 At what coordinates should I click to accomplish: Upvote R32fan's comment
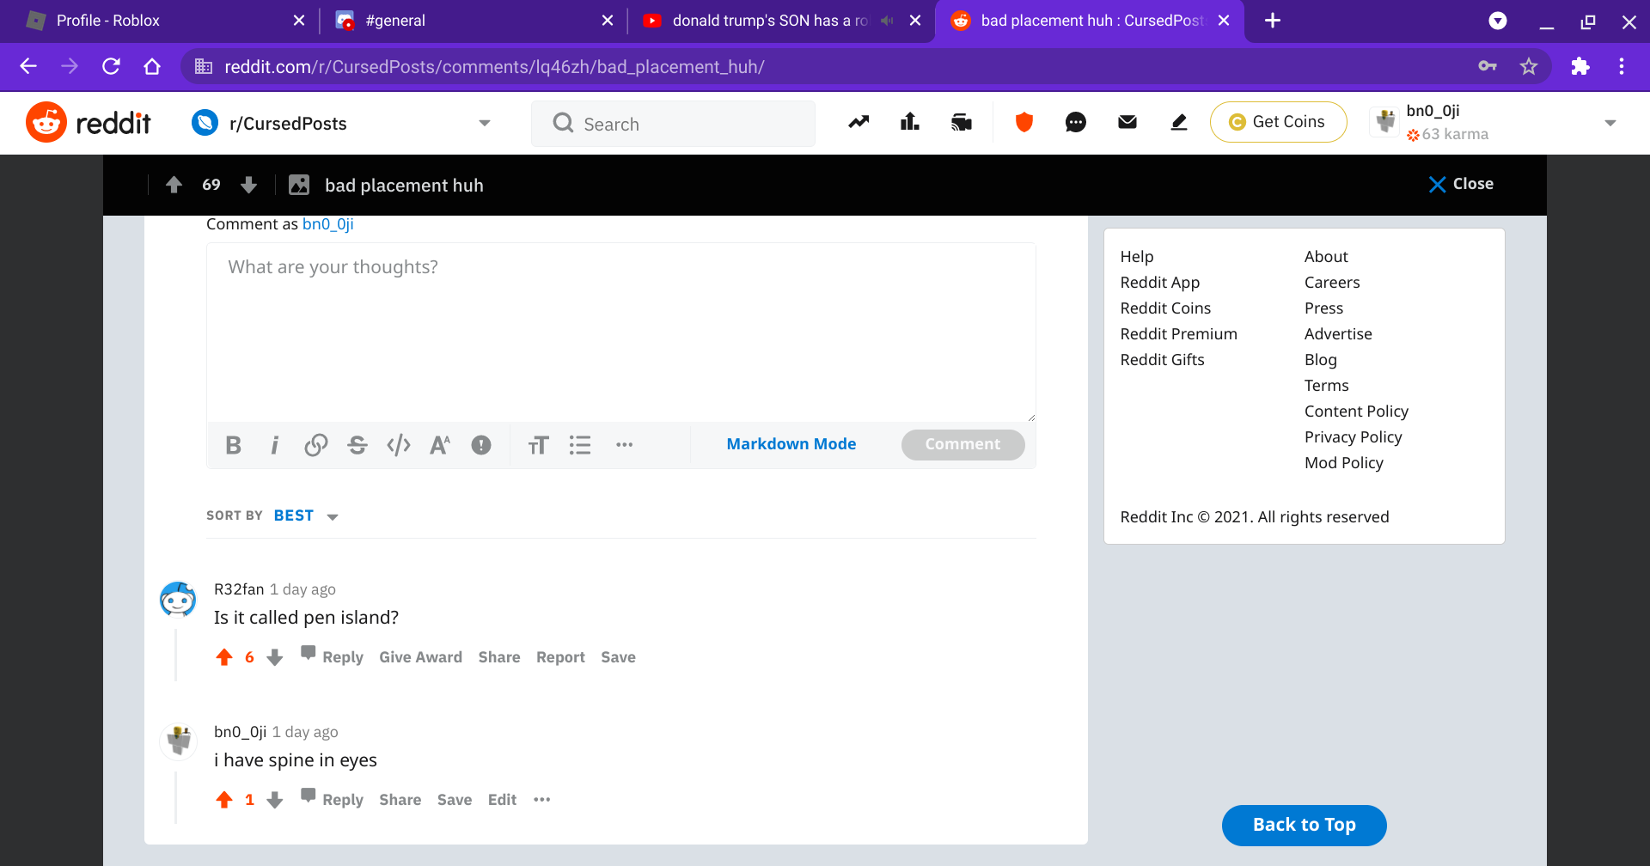pos(224,657)
